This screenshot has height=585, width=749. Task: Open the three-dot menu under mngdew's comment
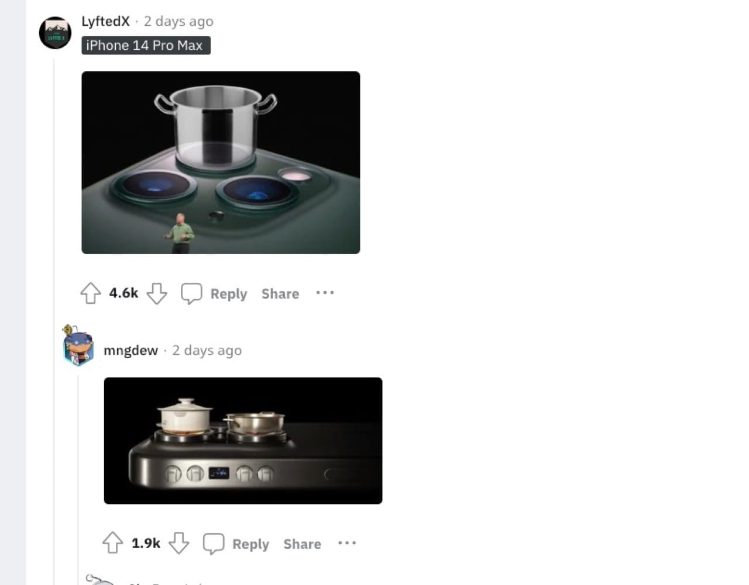click(x=347, y=543)
